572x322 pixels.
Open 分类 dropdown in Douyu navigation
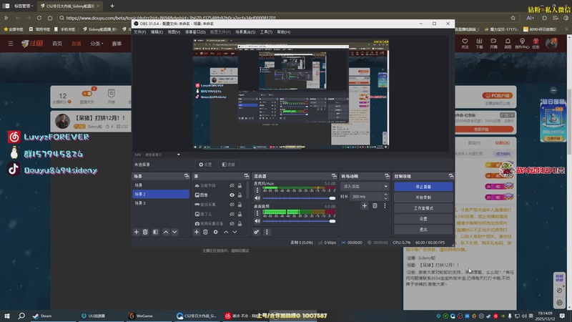click(x=97, y=44)
